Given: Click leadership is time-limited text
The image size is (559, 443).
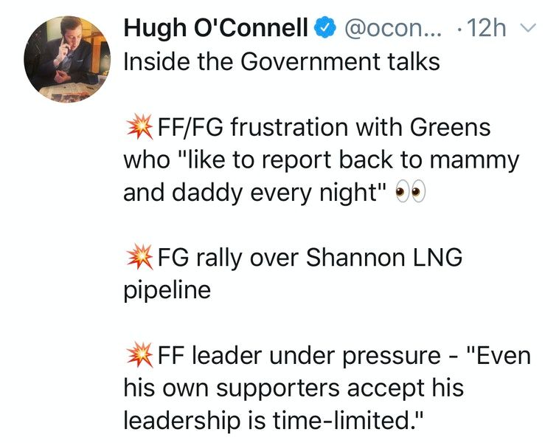Looking at the screenshot, I should 273,420.
